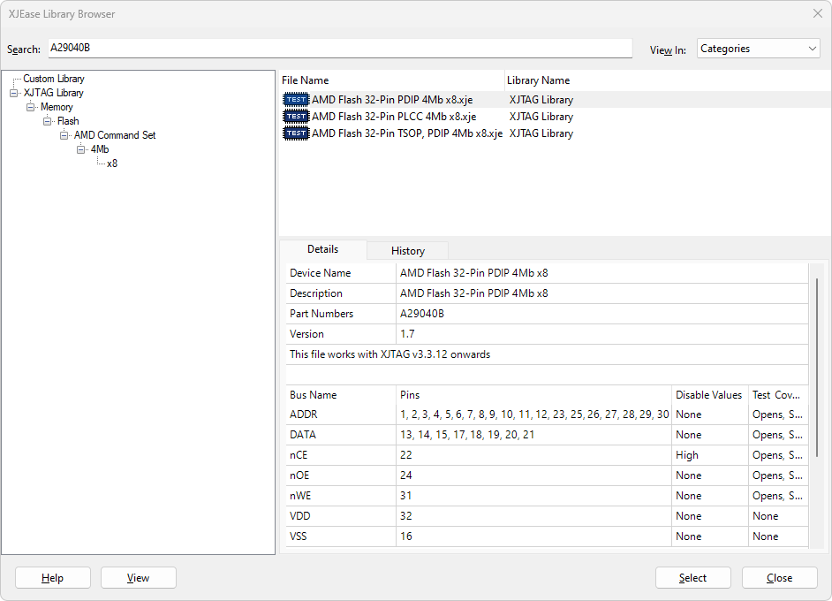
Task: Collapse the Memory tree node
Action: point(31,107)
